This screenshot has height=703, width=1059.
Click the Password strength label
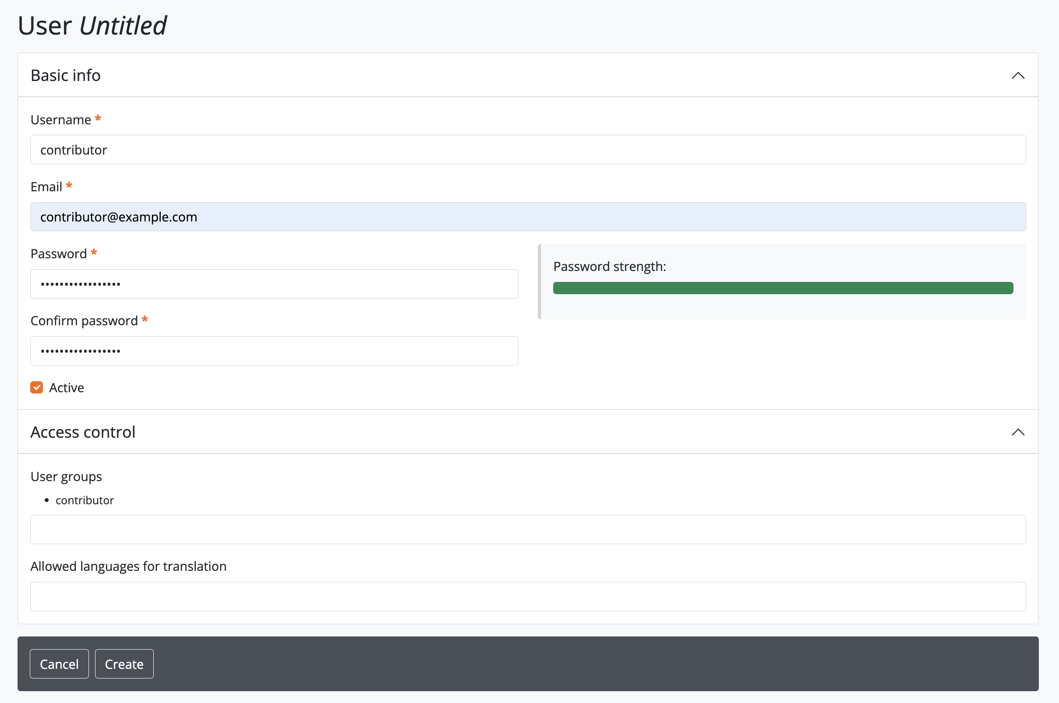(x=609, y=266)
